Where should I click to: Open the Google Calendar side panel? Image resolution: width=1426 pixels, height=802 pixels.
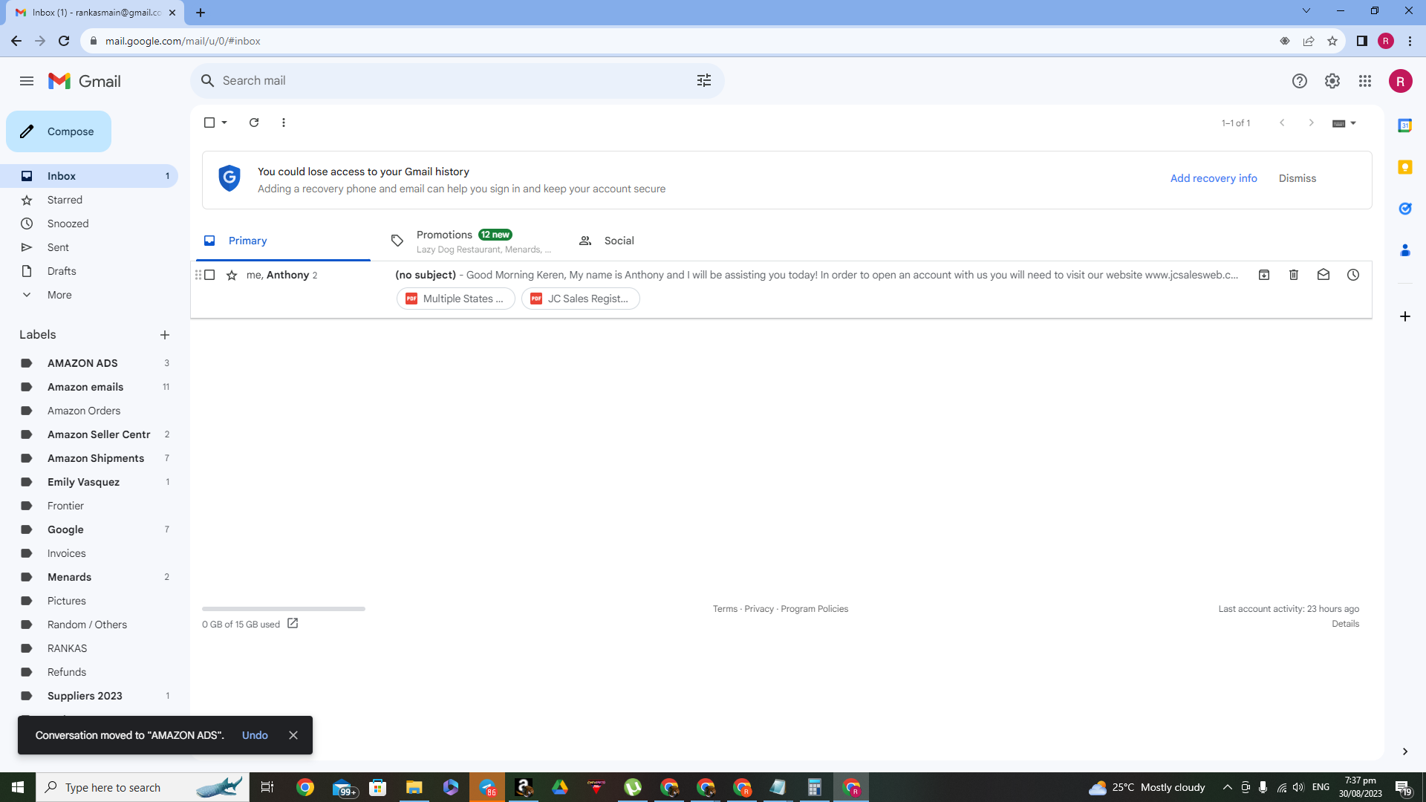(1405, 125)
